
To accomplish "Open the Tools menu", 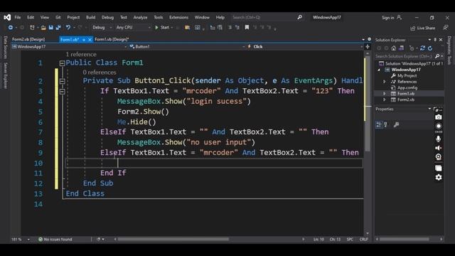I will [158, 17].
